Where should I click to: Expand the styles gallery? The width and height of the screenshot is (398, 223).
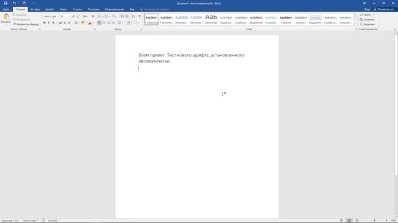tap(355, 24)
